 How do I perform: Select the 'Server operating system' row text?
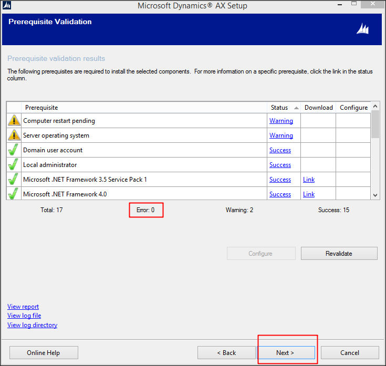click(x=56, y=135)
